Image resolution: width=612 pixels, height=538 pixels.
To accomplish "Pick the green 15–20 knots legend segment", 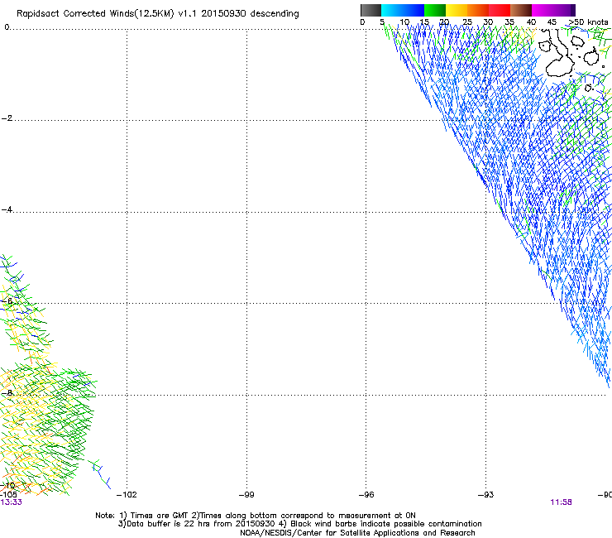I will 435,10.
